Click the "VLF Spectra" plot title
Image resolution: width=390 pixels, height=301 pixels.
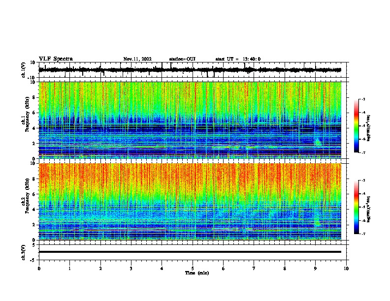tap(56, 59)
